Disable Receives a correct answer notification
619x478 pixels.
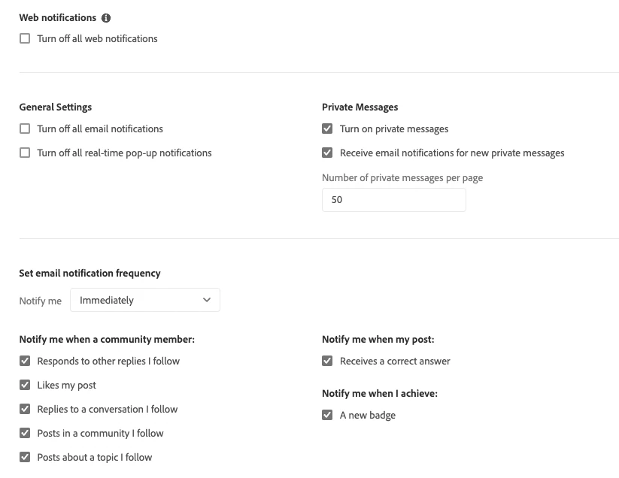[327, 362]
